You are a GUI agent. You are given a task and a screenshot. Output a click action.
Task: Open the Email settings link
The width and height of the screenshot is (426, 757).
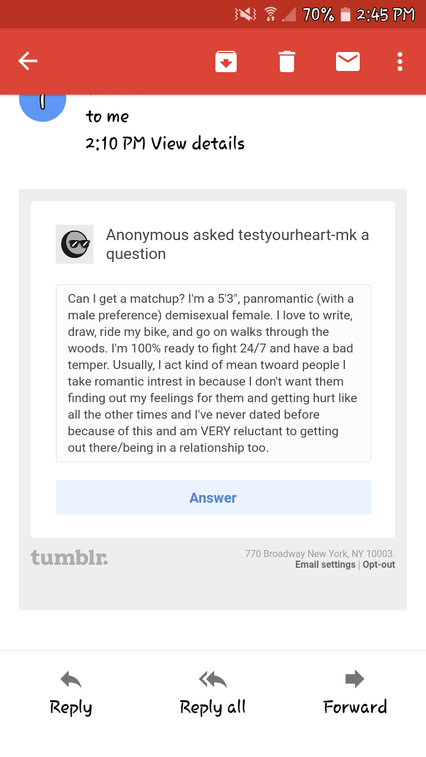[325, 565]
